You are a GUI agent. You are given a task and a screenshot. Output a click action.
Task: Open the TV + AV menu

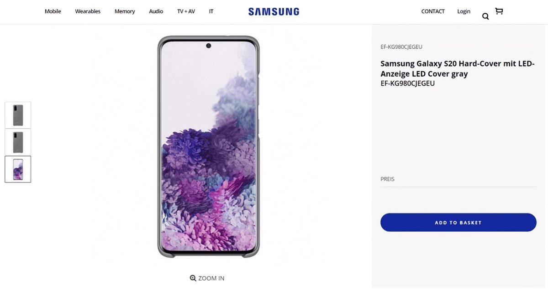186,10
